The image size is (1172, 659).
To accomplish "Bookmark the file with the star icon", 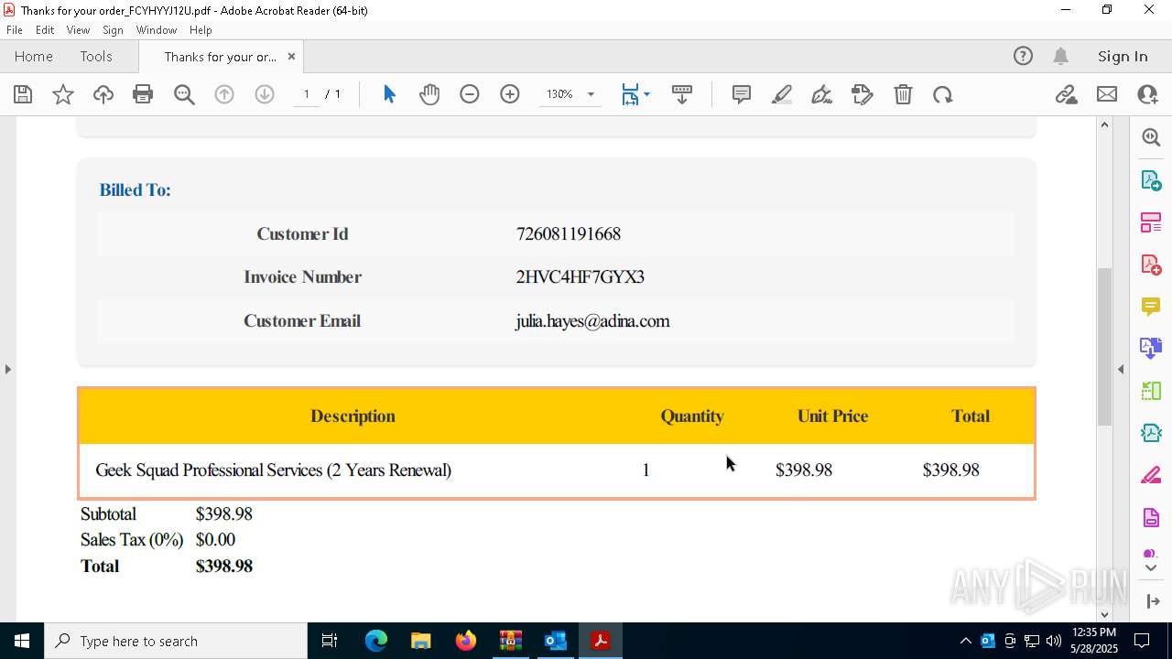I will coord(63,94).
